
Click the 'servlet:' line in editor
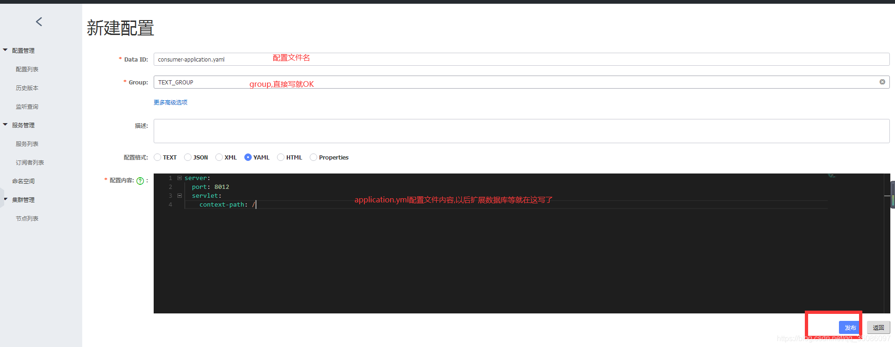click(206, 196)
